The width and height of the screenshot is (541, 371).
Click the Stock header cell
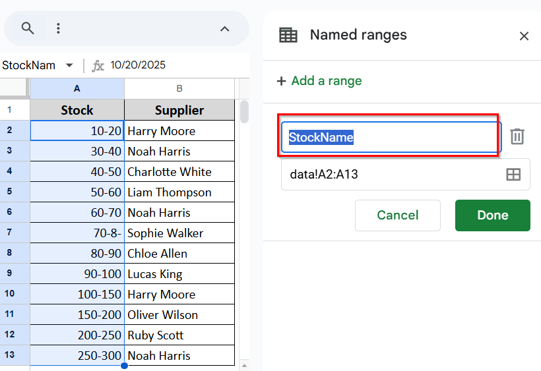tap(77, 110)
